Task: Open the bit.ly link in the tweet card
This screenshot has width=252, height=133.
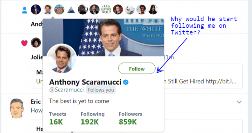Action: 221,81
